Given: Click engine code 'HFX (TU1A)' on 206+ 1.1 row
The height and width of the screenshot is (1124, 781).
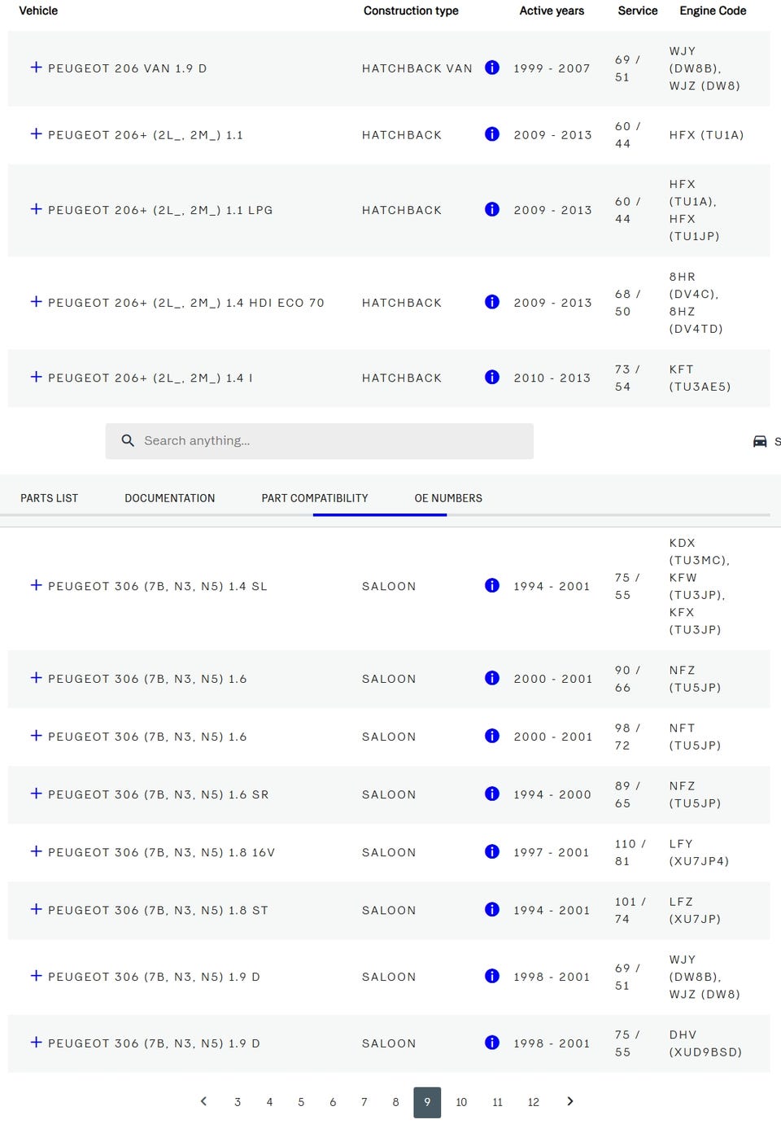Looking at the screenshot, I should pos(706,135).
